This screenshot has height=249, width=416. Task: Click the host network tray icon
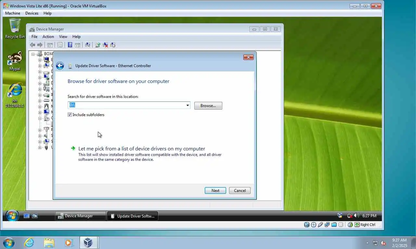click(375, 243)
